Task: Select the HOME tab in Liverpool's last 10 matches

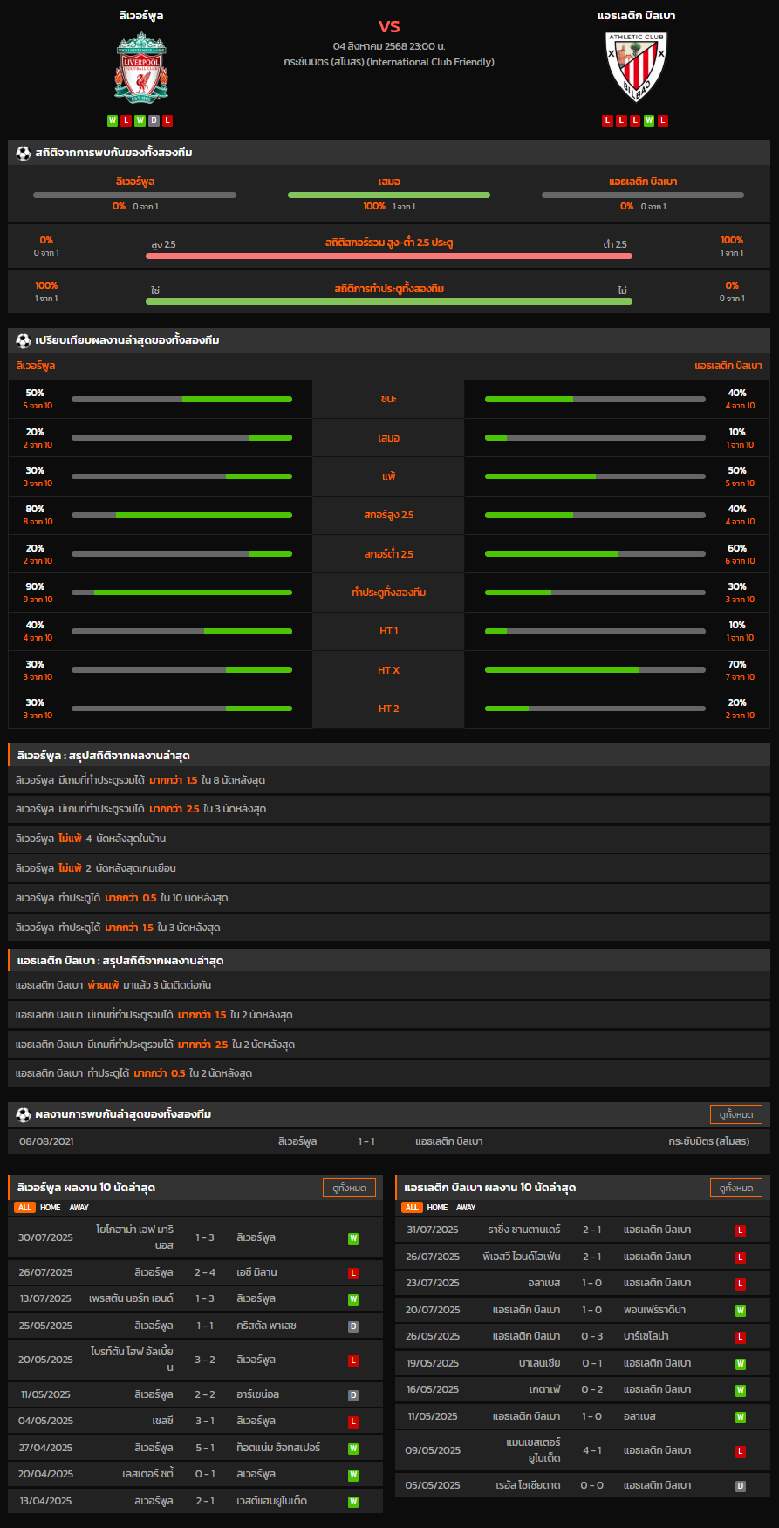Action: coord(51,1208)
